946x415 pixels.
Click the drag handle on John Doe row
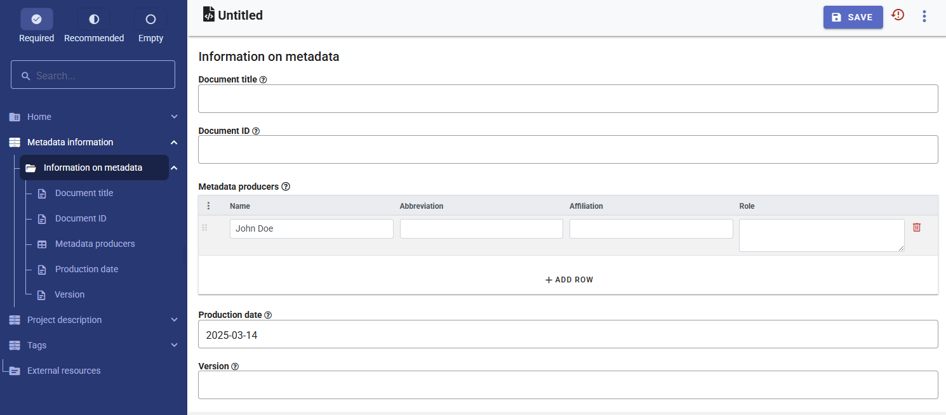(204, 228)
